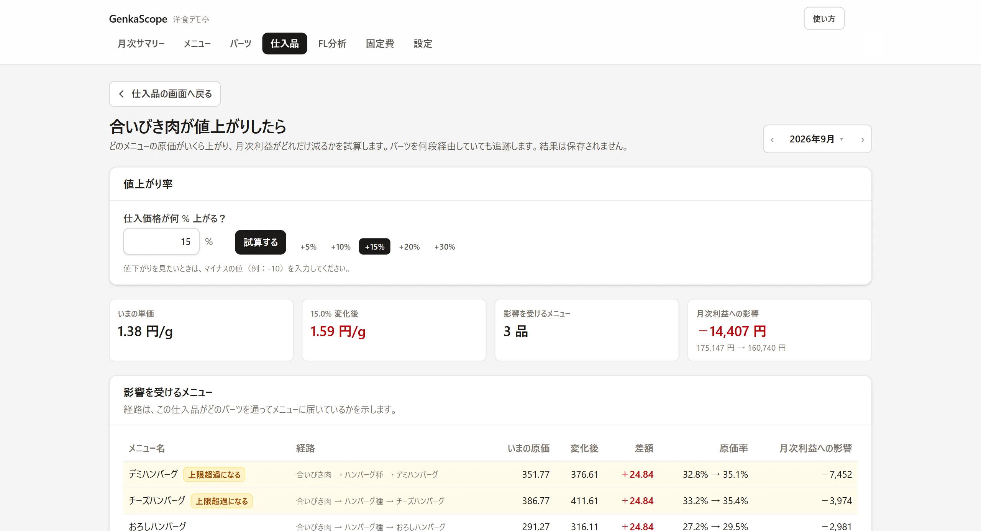Click the +24.84 difference for デミハンバーグ

[638, 475]
